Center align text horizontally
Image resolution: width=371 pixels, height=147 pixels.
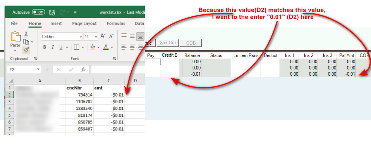click(x=132, y=47)
